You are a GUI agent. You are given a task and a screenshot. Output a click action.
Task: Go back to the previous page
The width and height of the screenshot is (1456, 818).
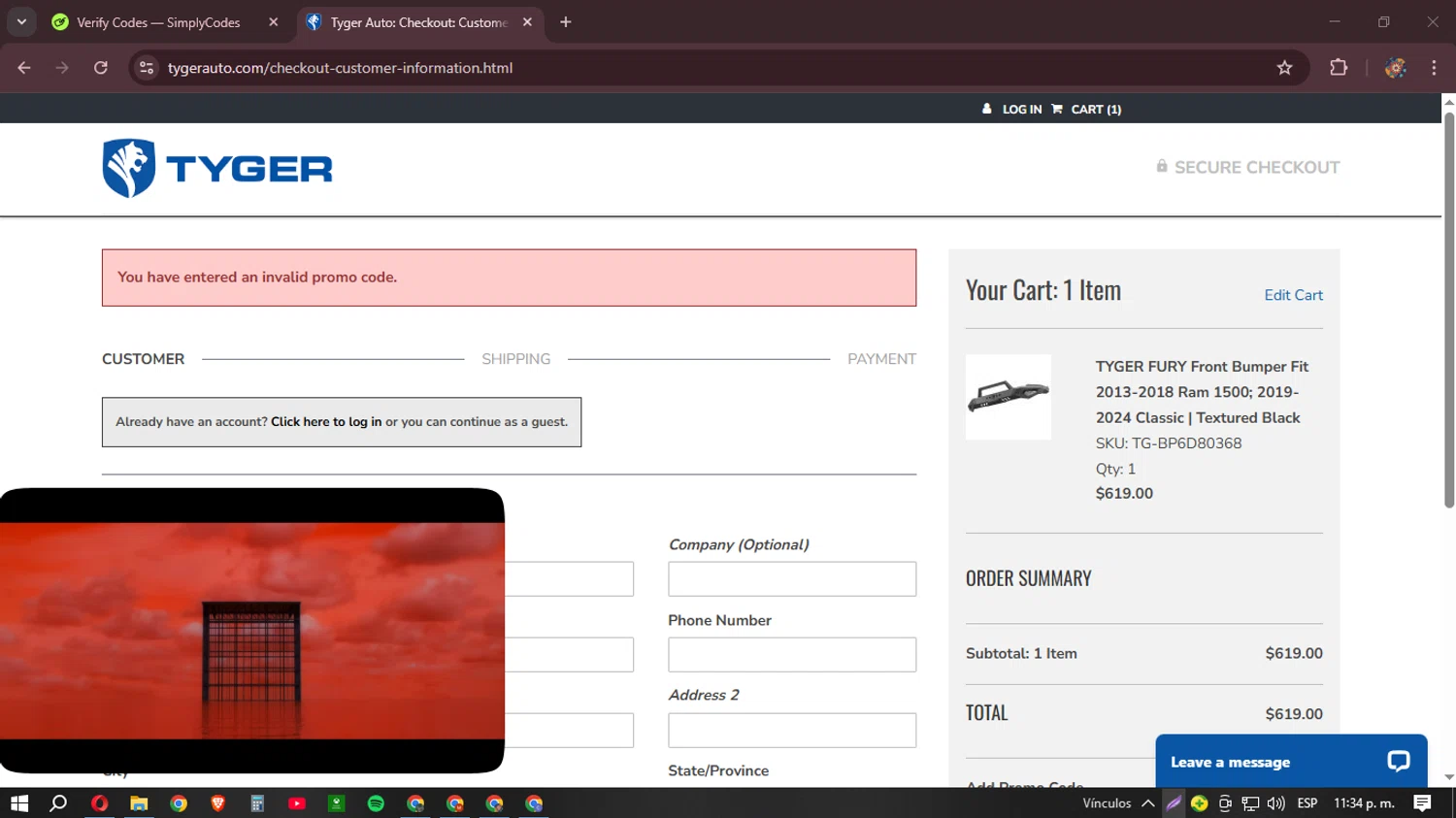24,68
